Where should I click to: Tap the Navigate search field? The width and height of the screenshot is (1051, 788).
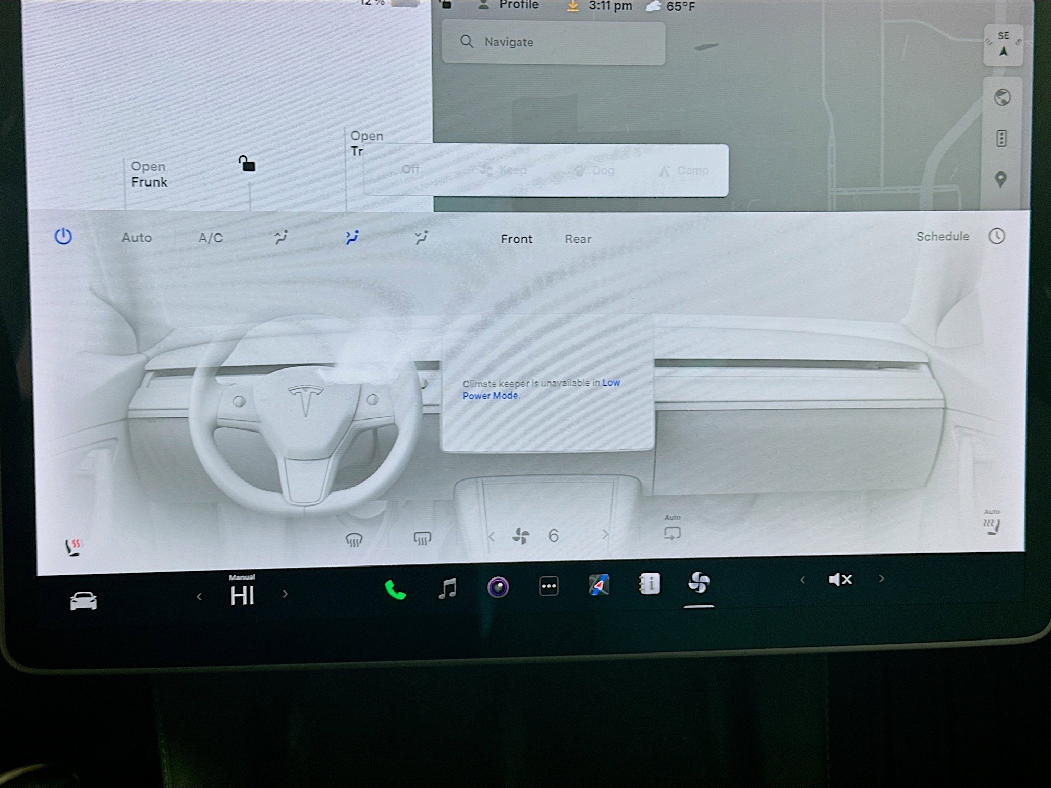click(554, 42)
